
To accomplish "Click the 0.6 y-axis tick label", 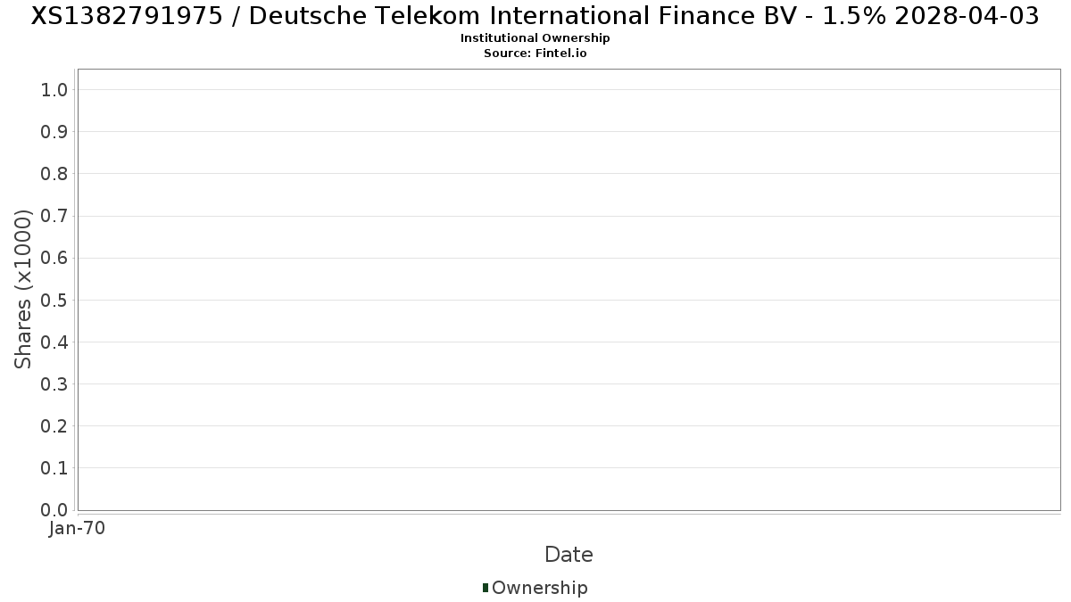I will click(54, 258).
